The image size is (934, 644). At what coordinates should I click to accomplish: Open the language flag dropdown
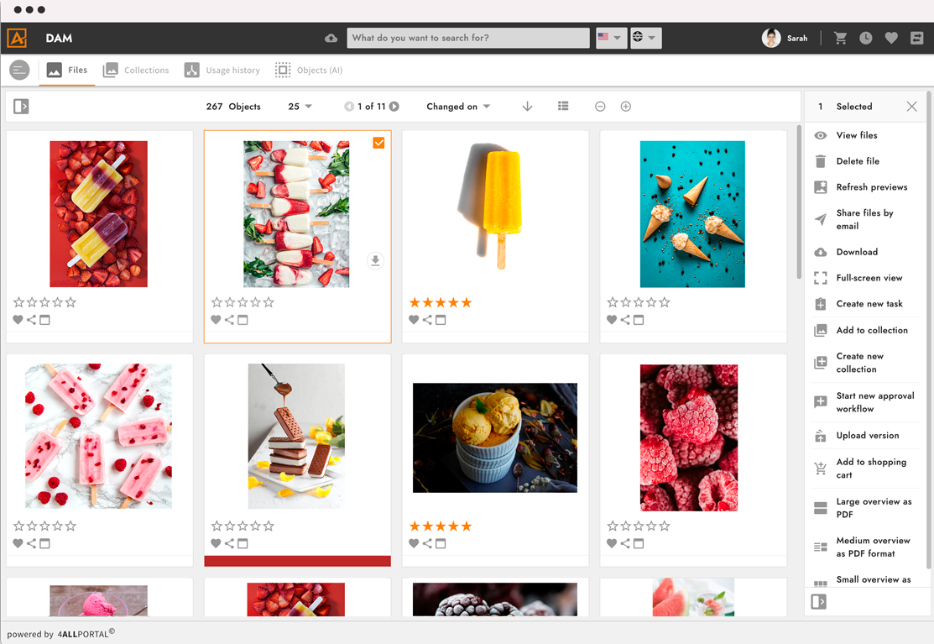pos(610,38)
